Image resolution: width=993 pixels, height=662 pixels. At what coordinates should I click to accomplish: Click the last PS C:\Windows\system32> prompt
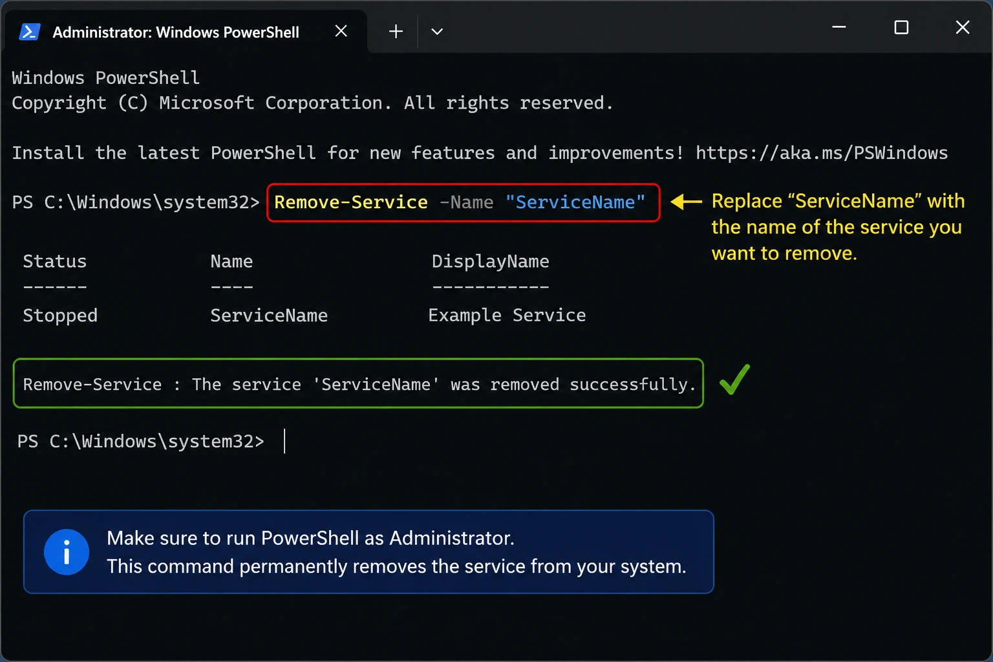click(x=141, y=442)
